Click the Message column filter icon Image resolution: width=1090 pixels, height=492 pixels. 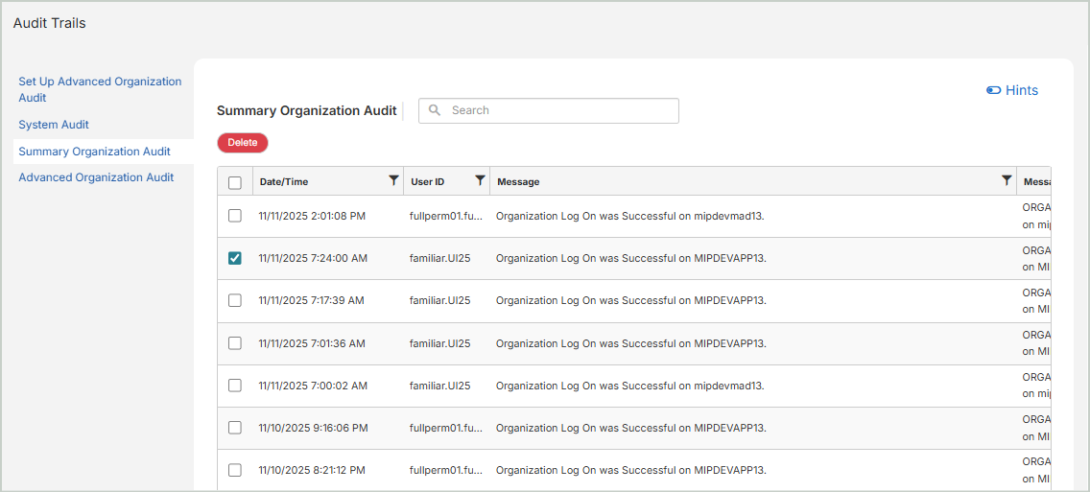(1007, 180)
